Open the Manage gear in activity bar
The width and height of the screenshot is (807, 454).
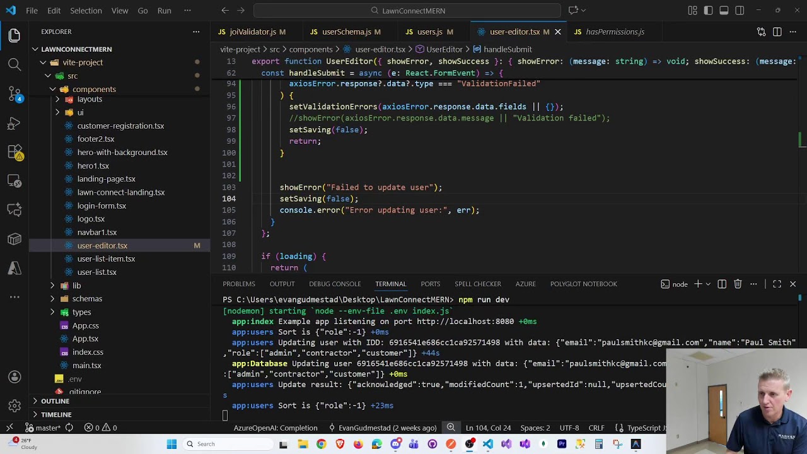click(x=15, y=406)
